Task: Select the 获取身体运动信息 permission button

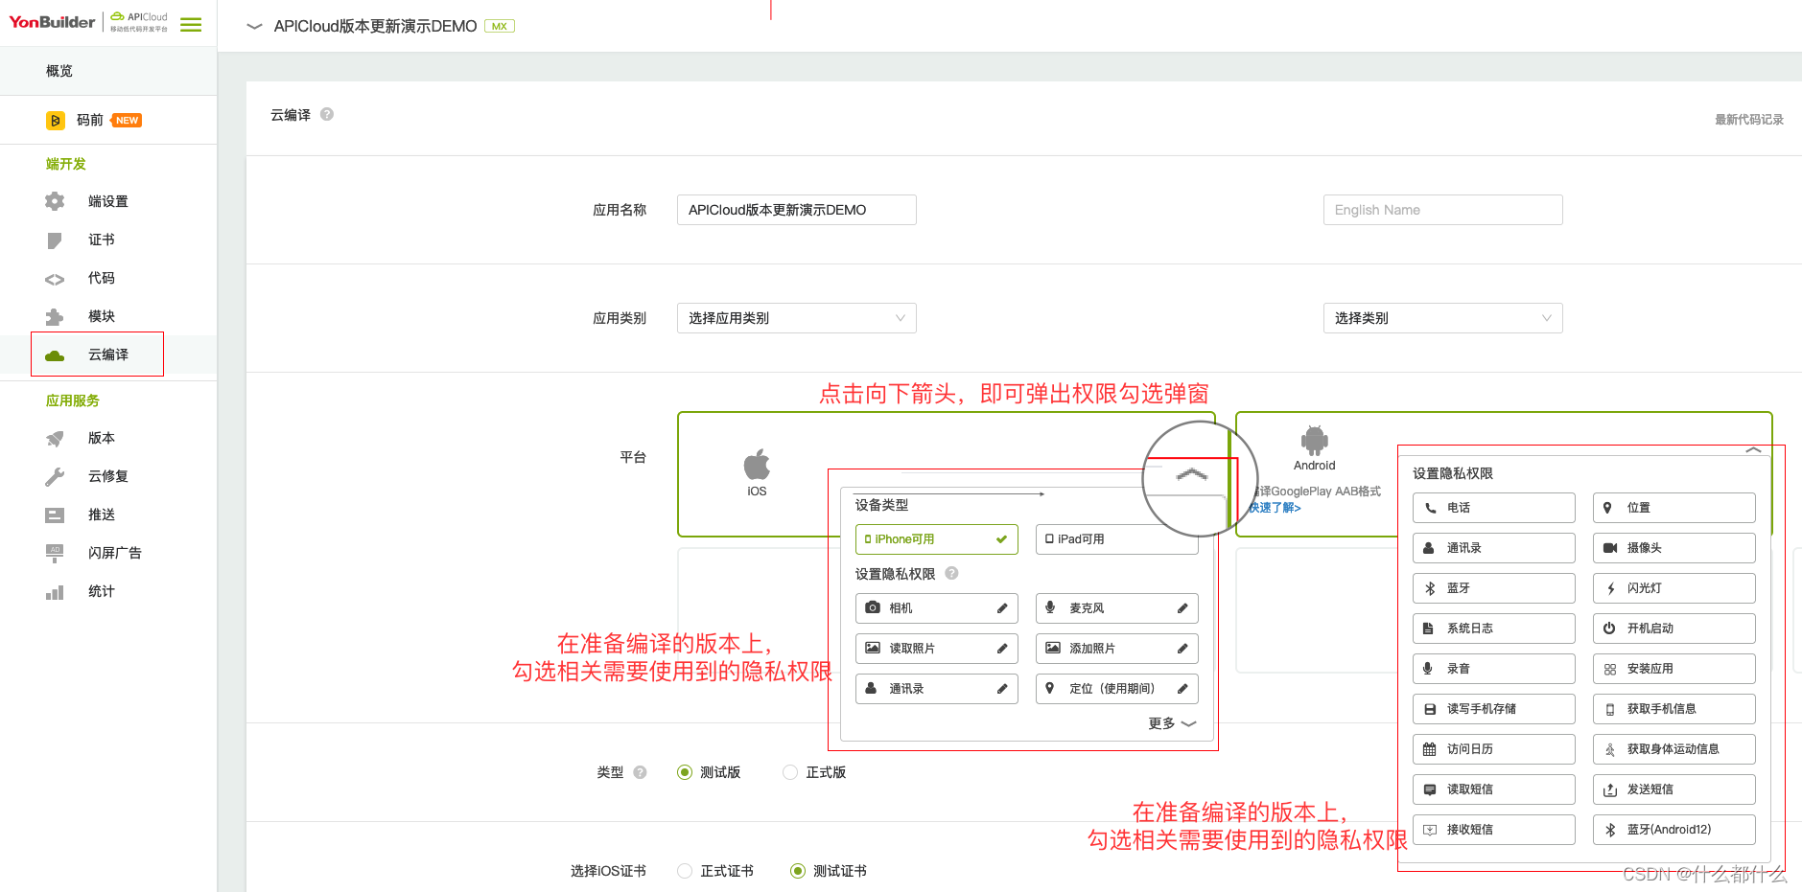Action: [1673, 749]
